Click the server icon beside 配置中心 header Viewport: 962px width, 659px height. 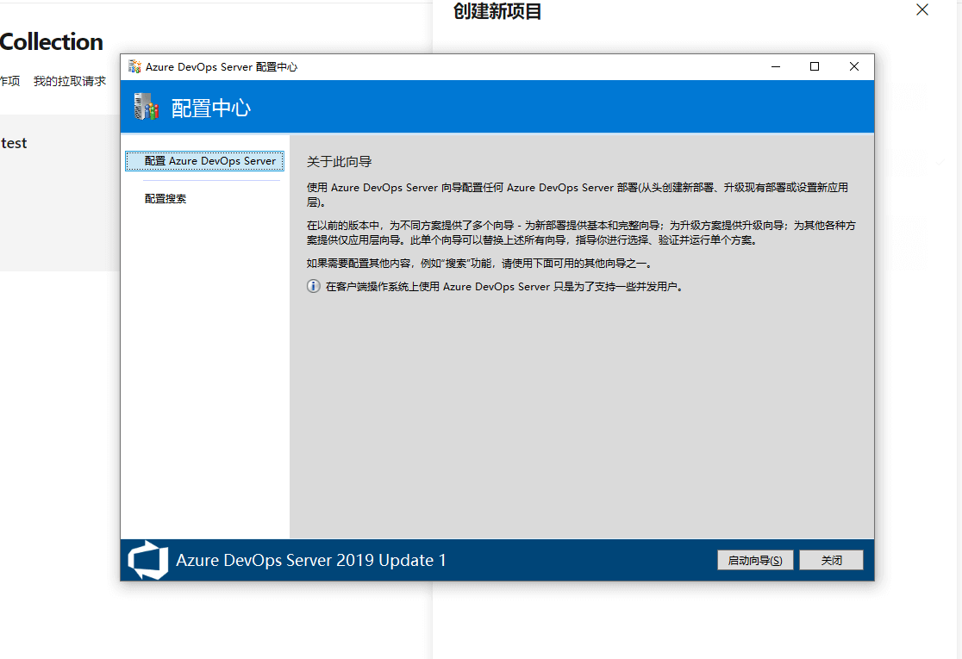(147, 107)
